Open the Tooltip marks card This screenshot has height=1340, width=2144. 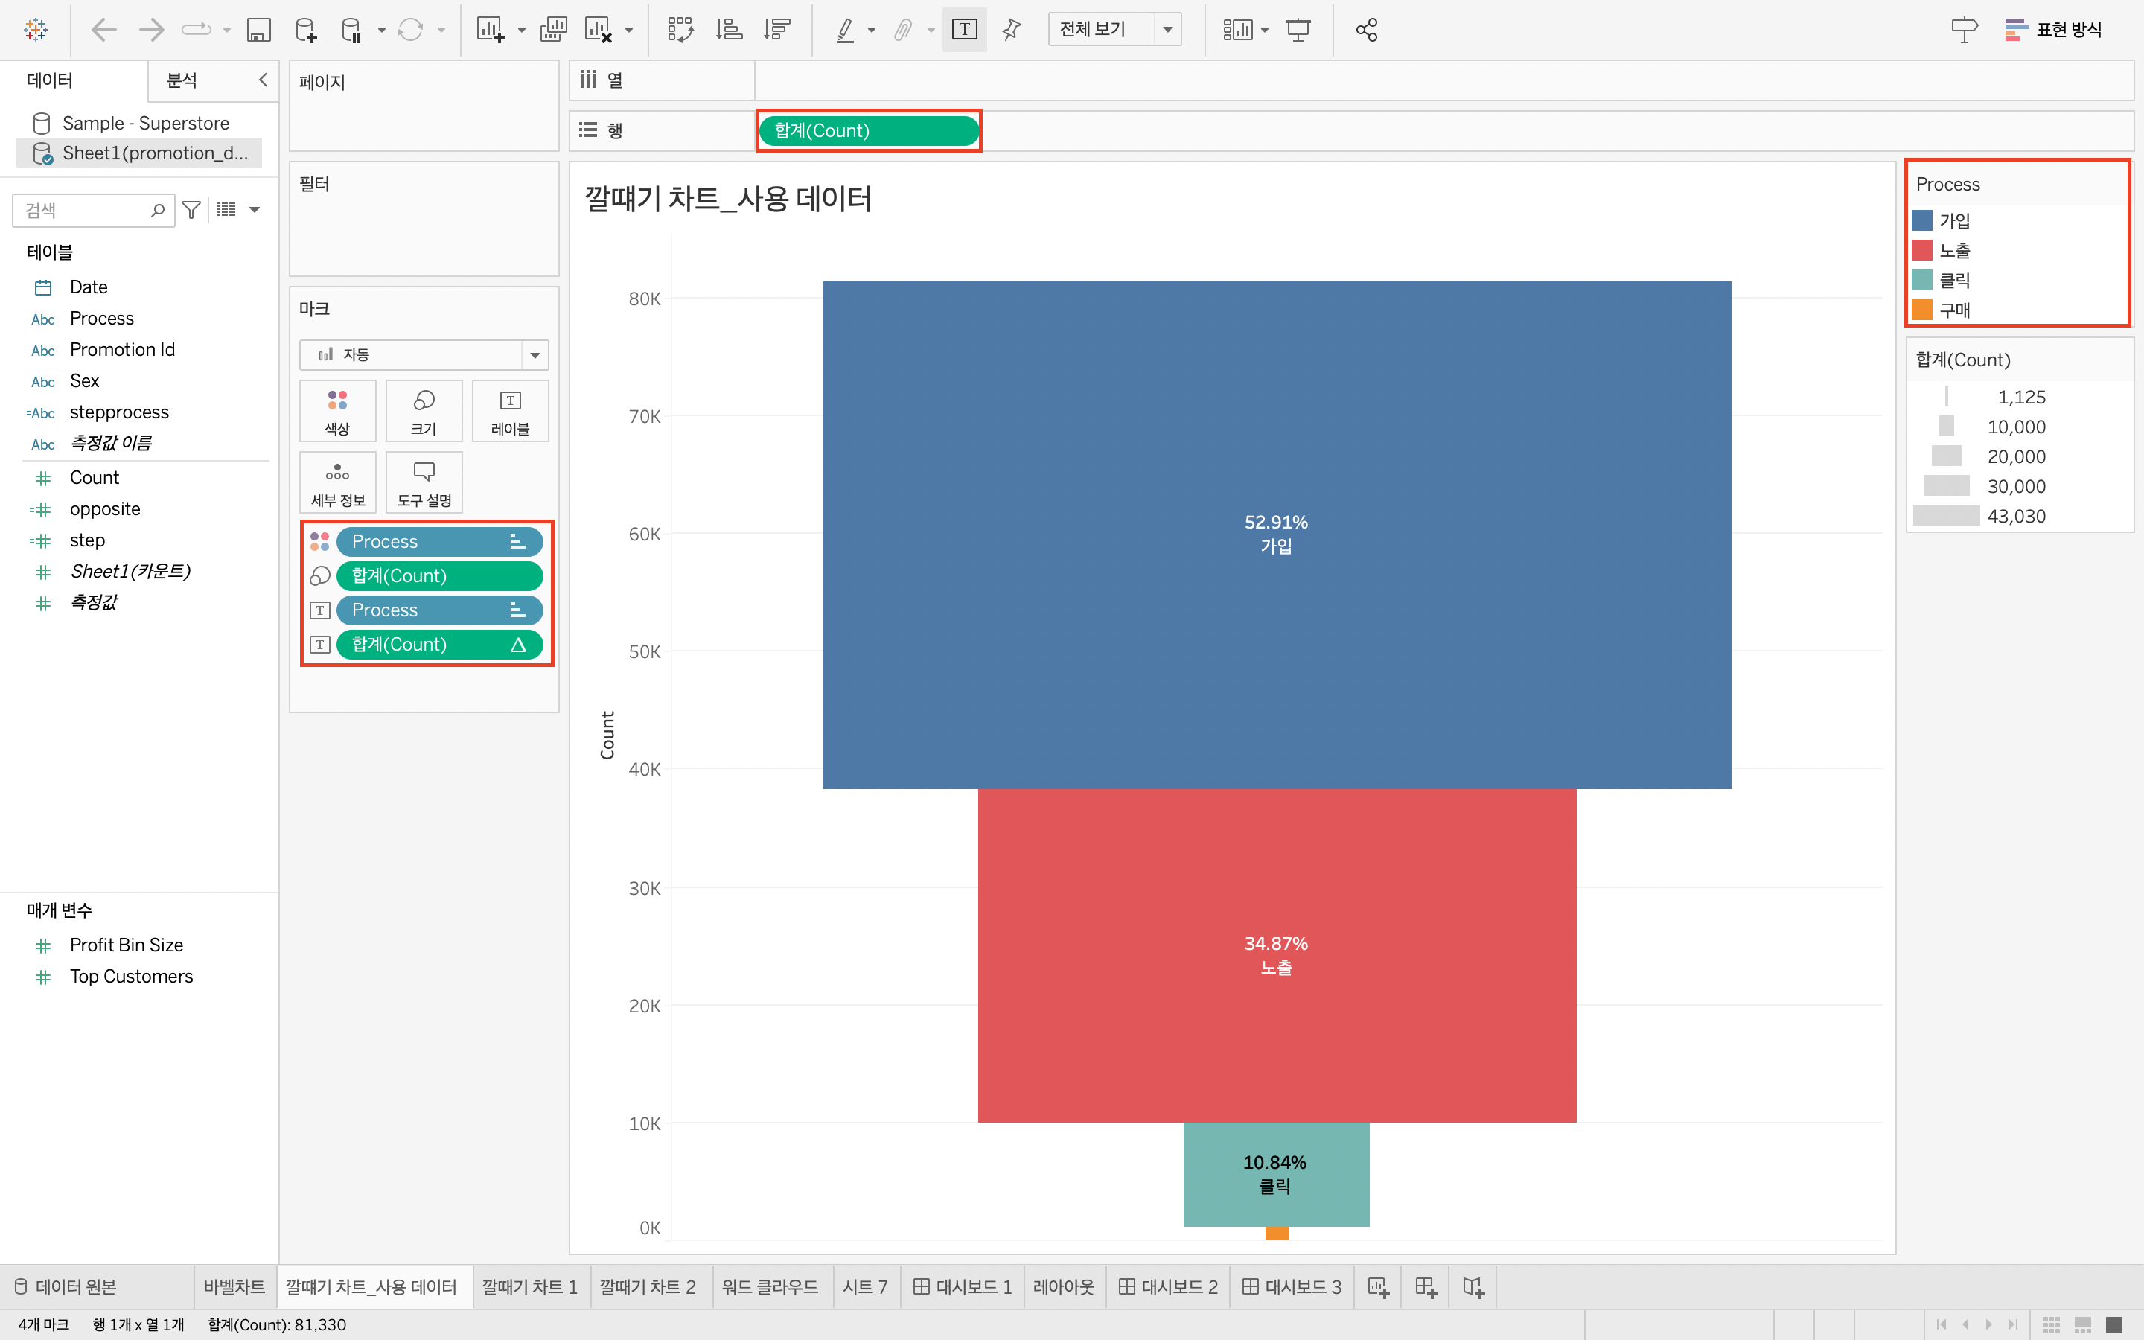tap(424, 482)
